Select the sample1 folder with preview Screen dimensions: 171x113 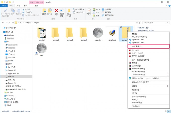click(x=42, y=34)
